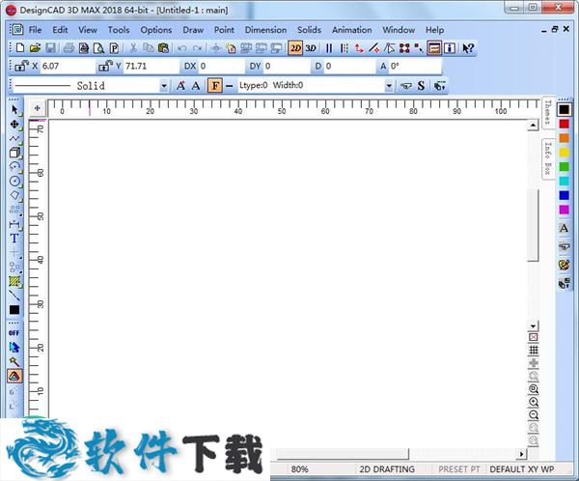
Task: Open a file with the folder icon
Action: point(35,48)
